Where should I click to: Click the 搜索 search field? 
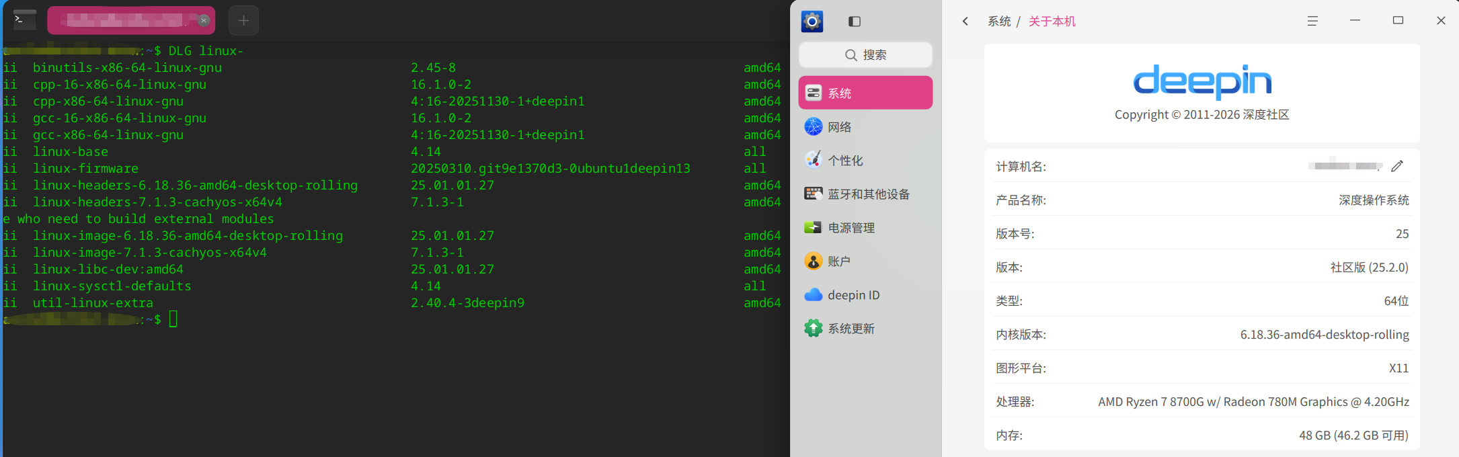(865, 55)
